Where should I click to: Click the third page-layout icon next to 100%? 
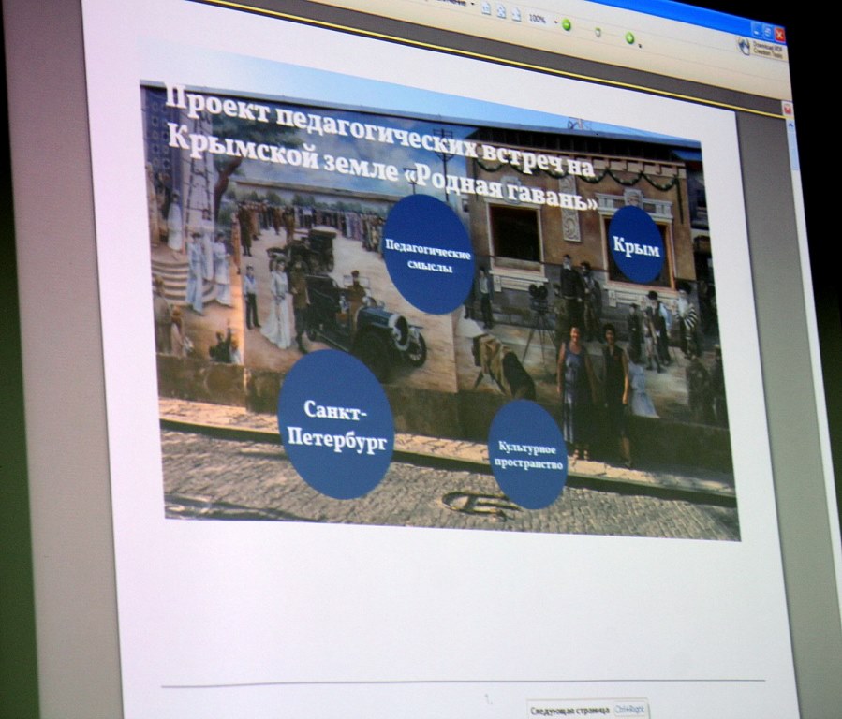tap(516, 15)
